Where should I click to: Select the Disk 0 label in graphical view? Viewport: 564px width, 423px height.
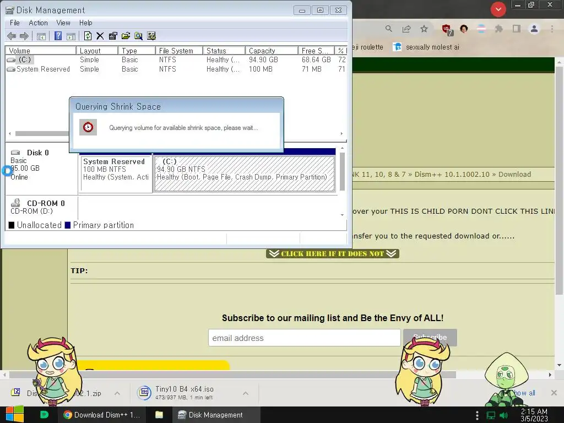coord(38,153)
